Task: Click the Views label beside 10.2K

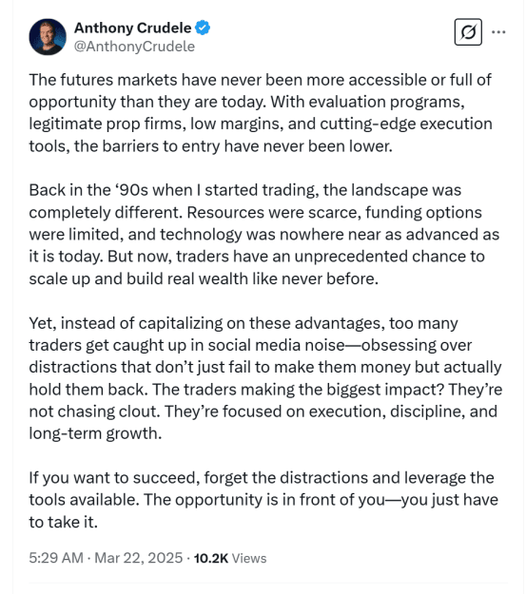Action: tap(249, 559)
